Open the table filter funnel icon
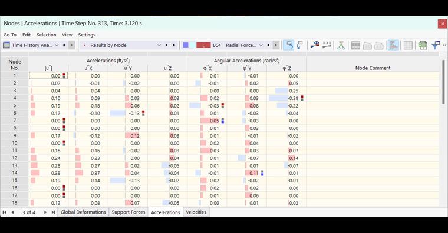This screenshot has width=448, height=233. (436, 45)
